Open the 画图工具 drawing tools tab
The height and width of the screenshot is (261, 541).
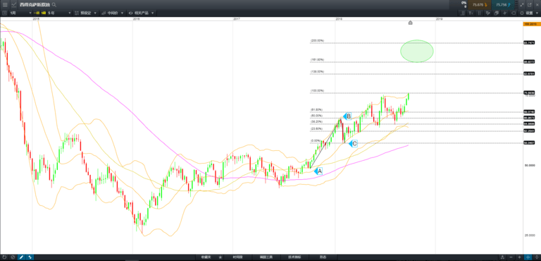tap(266, 257)
